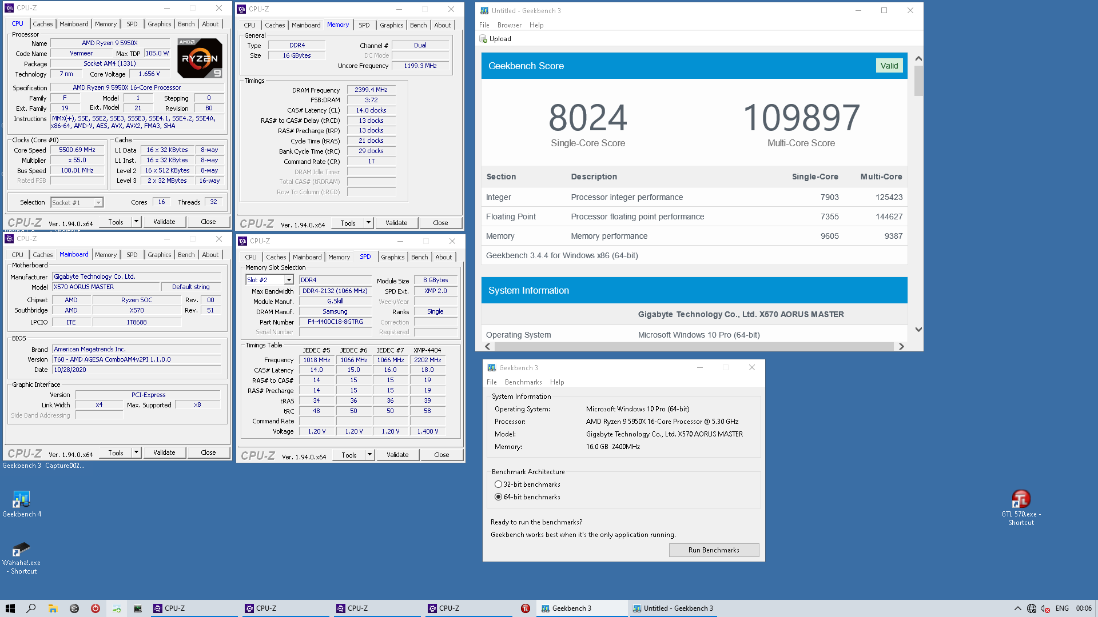Open the ENG language indicator
Image resolution: width=1098 pixels, height=617 pixels.
[1062, 608]
